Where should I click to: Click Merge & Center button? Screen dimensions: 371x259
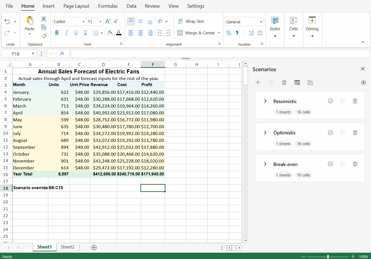(196, 33)
